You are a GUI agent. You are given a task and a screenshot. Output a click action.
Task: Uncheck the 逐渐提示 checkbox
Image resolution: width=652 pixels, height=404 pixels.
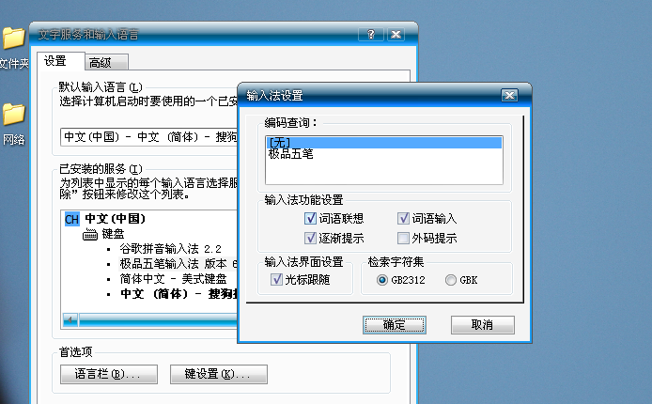pos(310,238)
